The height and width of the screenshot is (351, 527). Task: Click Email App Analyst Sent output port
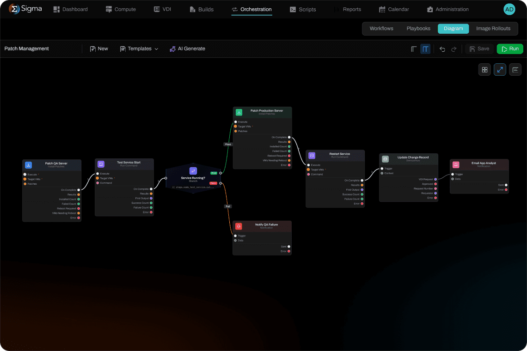506,185
